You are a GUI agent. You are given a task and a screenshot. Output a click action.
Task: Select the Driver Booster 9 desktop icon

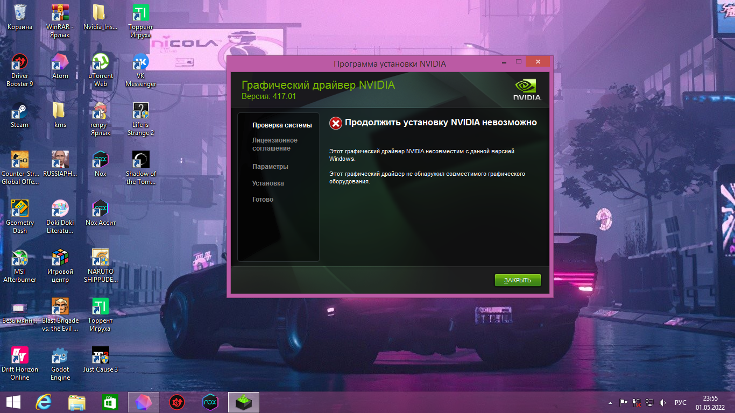20,70
